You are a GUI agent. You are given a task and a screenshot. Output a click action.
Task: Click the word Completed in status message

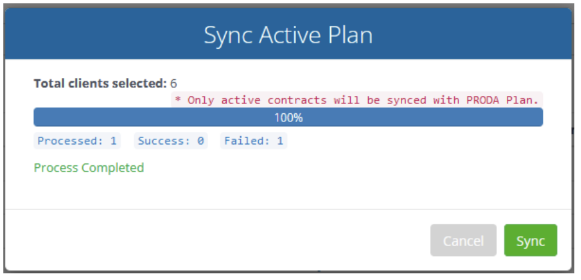pyautogui.click(x=113, y=168)
